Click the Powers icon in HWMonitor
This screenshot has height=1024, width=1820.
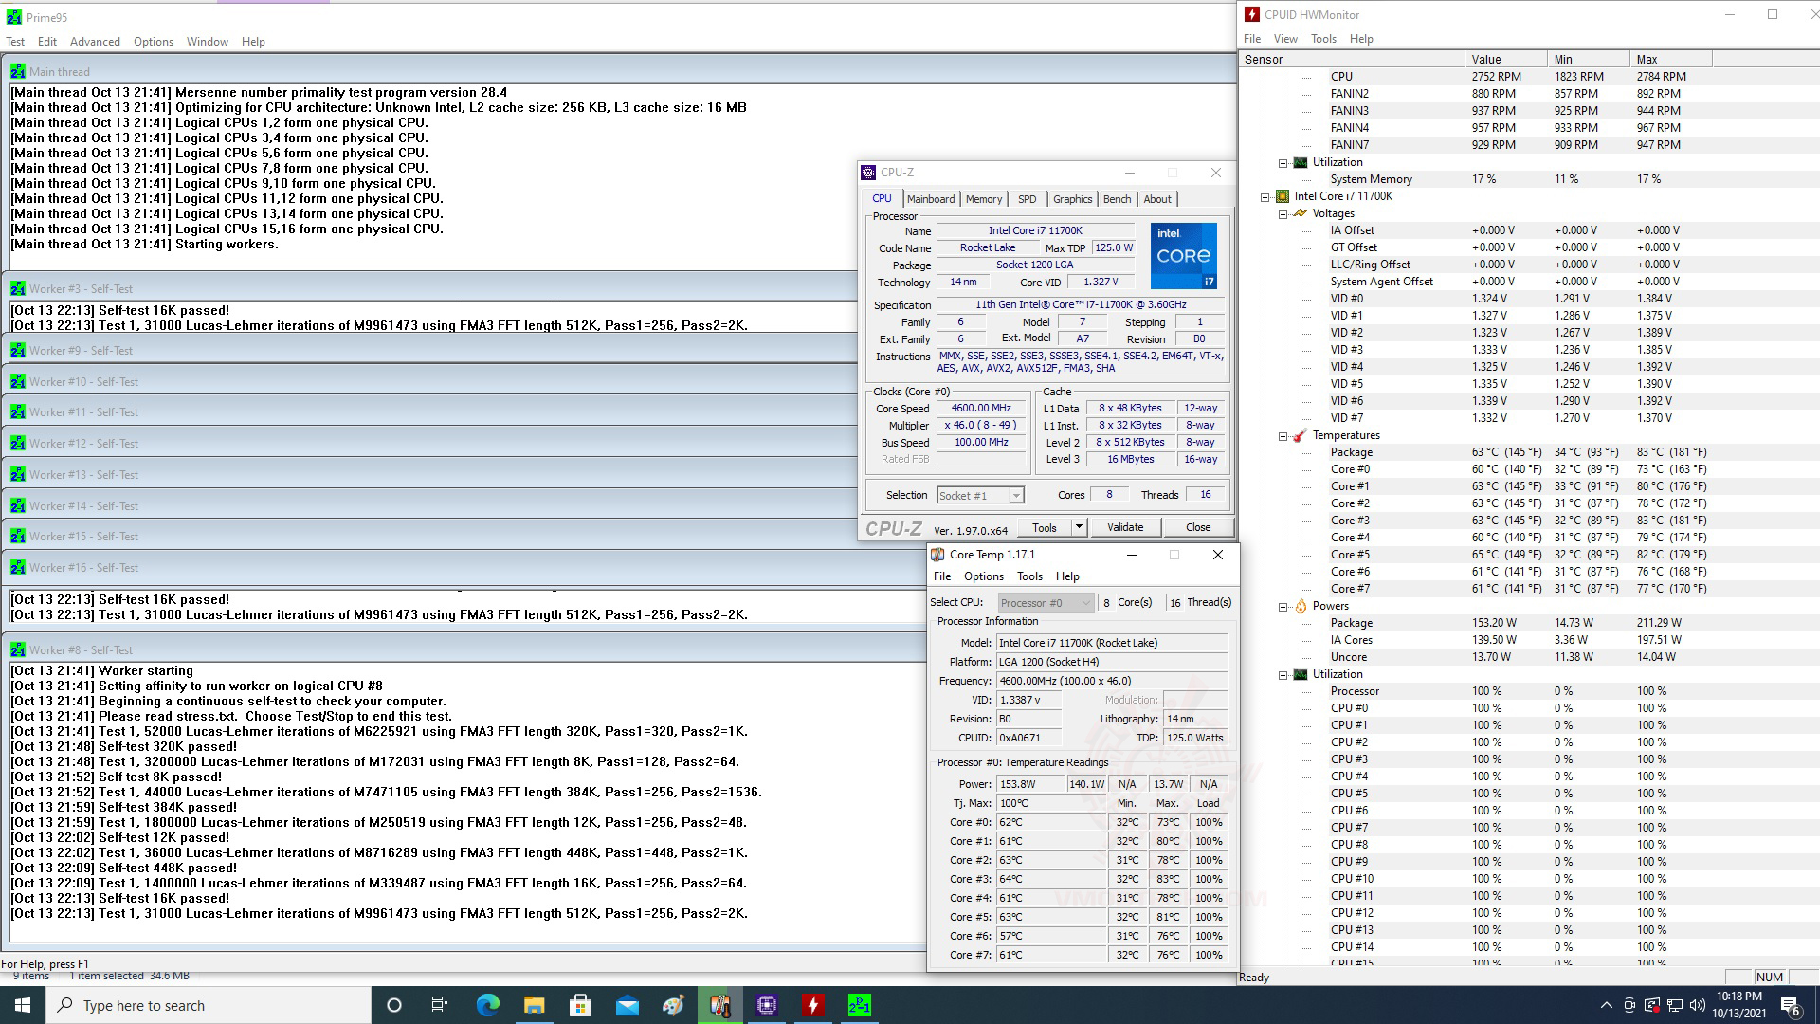pos(1301,605)
